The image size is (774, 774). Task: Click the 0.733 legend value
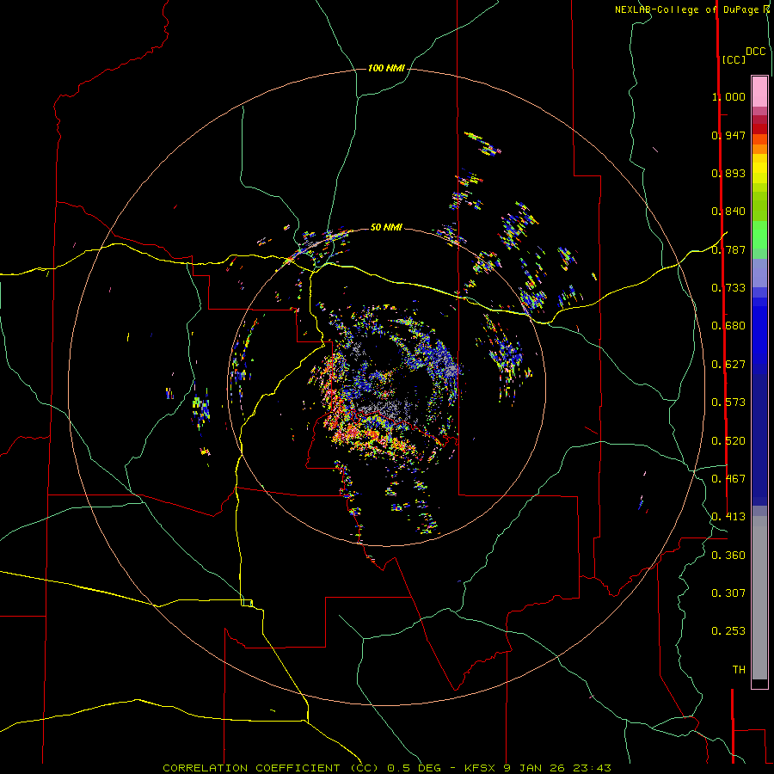point(728,288)
